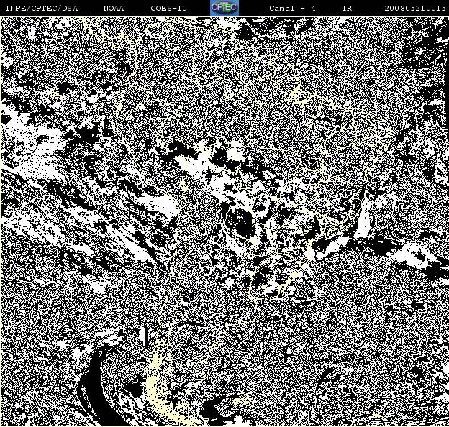Click the INPE/CPTEC/DSA header text
This screenshot has height=427, width=449.
[x=42, y=9]
